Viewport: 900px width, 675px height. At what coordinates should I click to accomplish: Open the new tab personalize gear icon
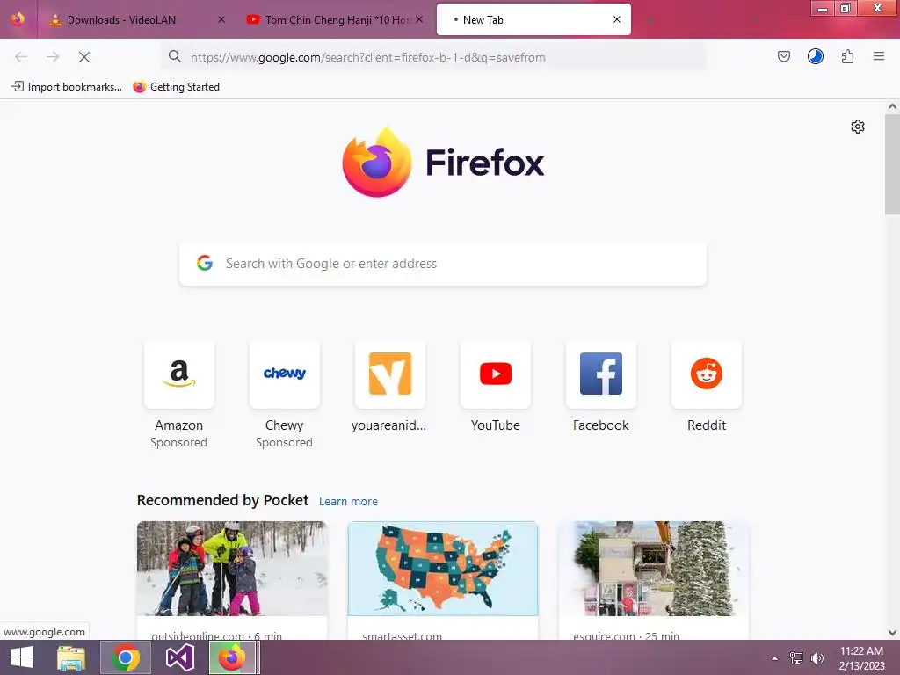(x=858, y=127)
